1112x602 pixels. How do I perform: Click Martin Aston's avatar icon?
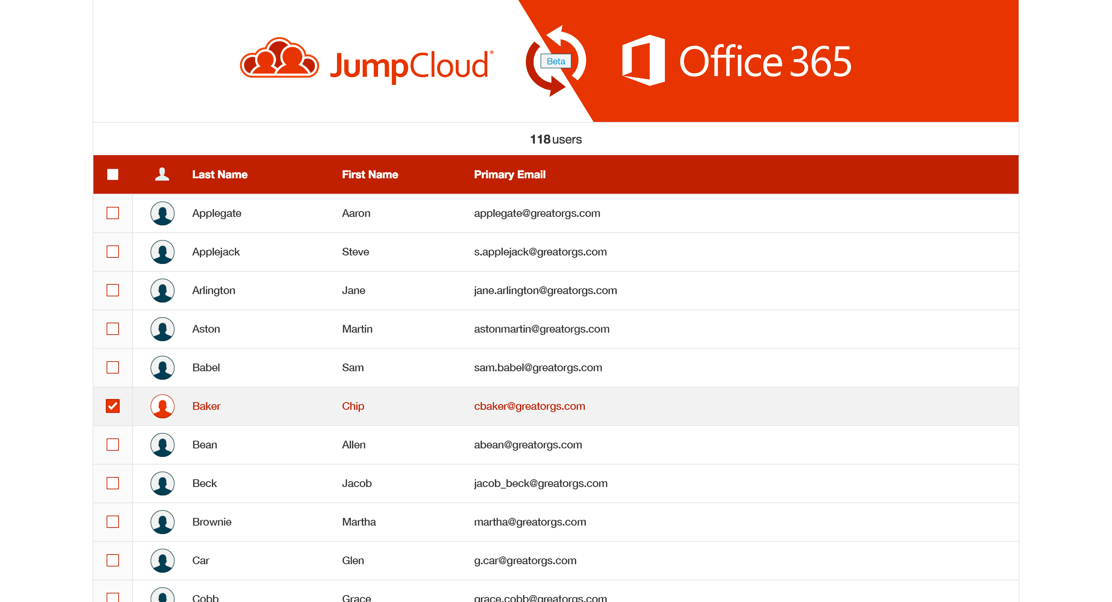[x=162, y=329]
